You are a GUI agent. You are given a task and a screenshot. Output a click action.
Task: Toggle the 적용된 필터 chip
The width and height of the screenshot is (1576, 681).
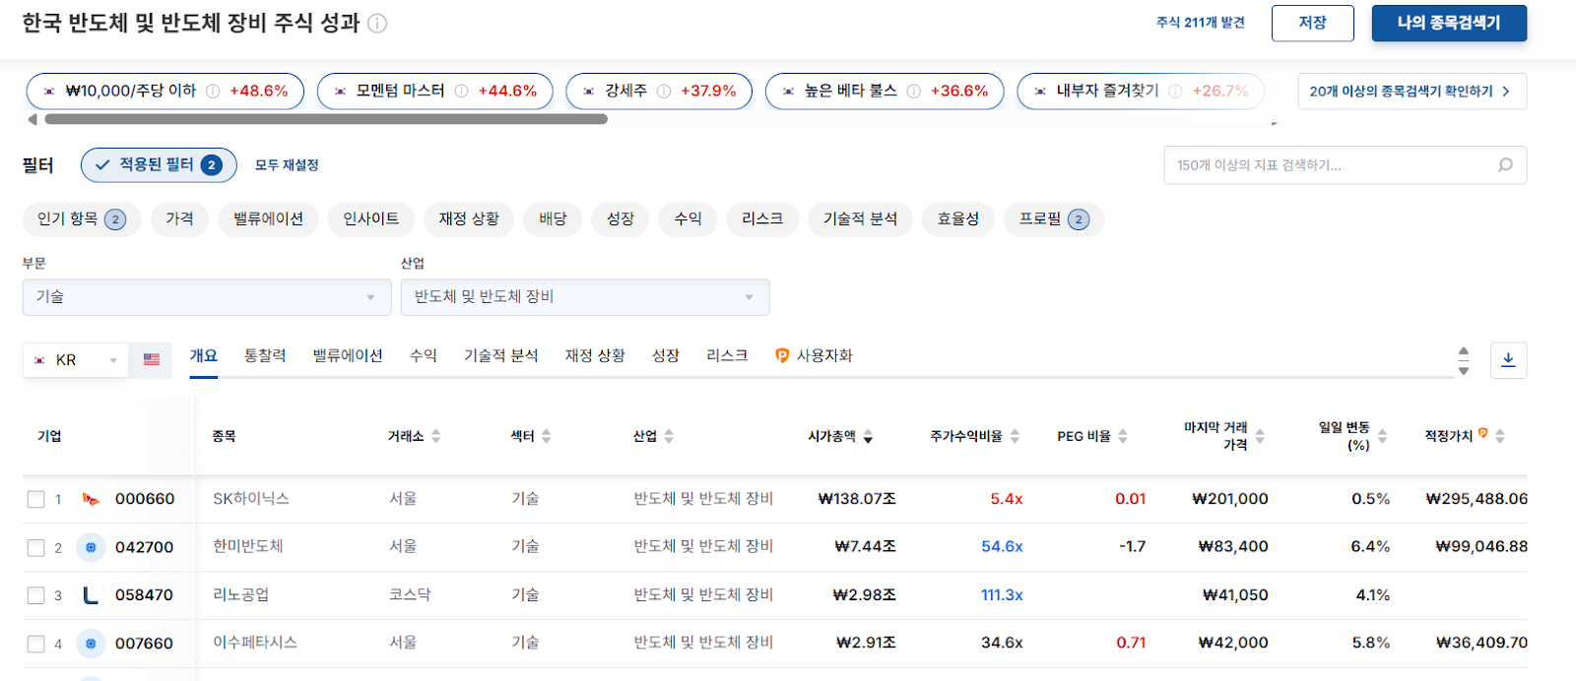coord(159,165)
